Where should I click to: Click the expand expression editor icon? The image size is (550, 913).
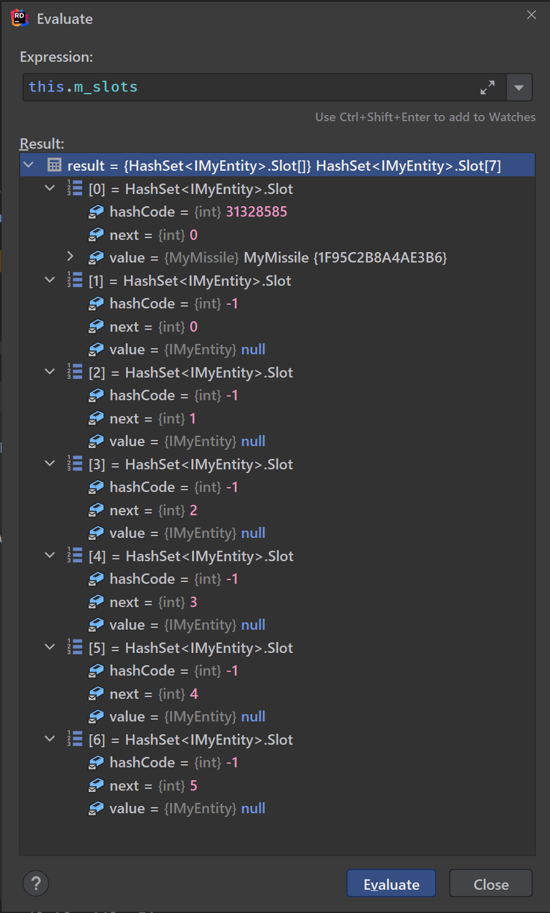tap(488, 88)
